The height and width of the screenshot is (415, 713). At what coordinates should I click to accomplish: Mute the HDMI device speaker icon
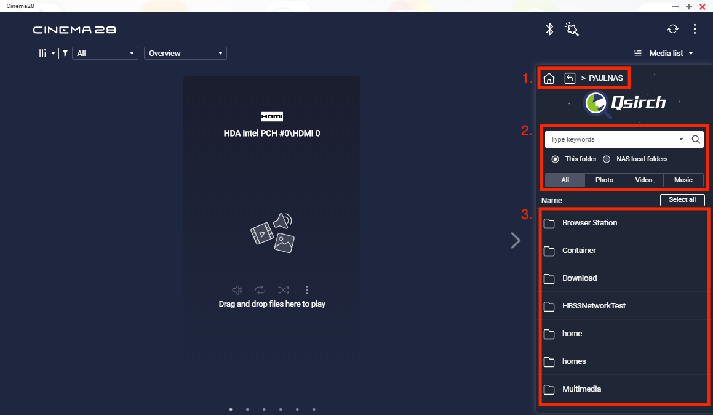point(237,290)
